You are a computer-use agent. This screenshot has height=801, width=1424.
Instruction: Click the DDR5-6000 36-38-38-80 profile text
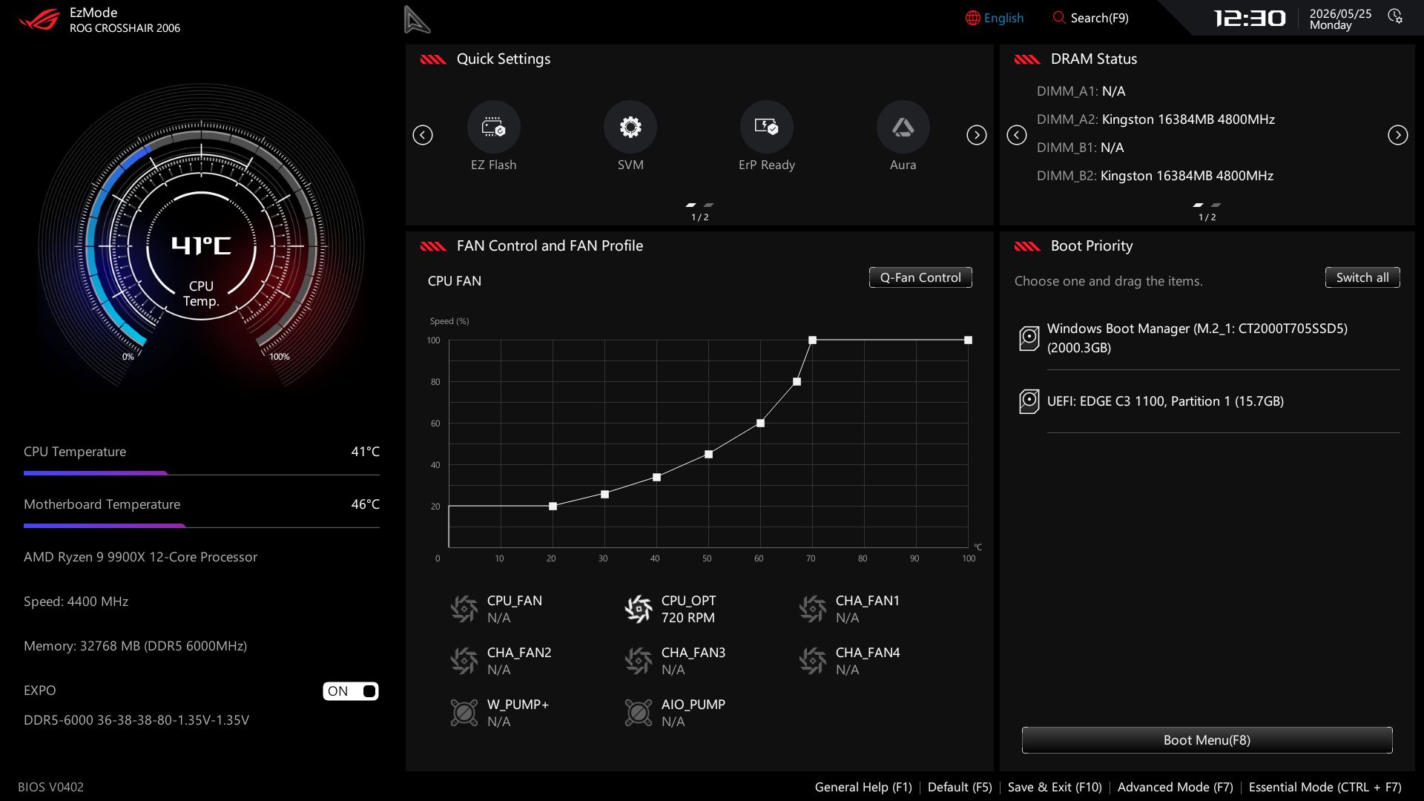pos(136,720)
